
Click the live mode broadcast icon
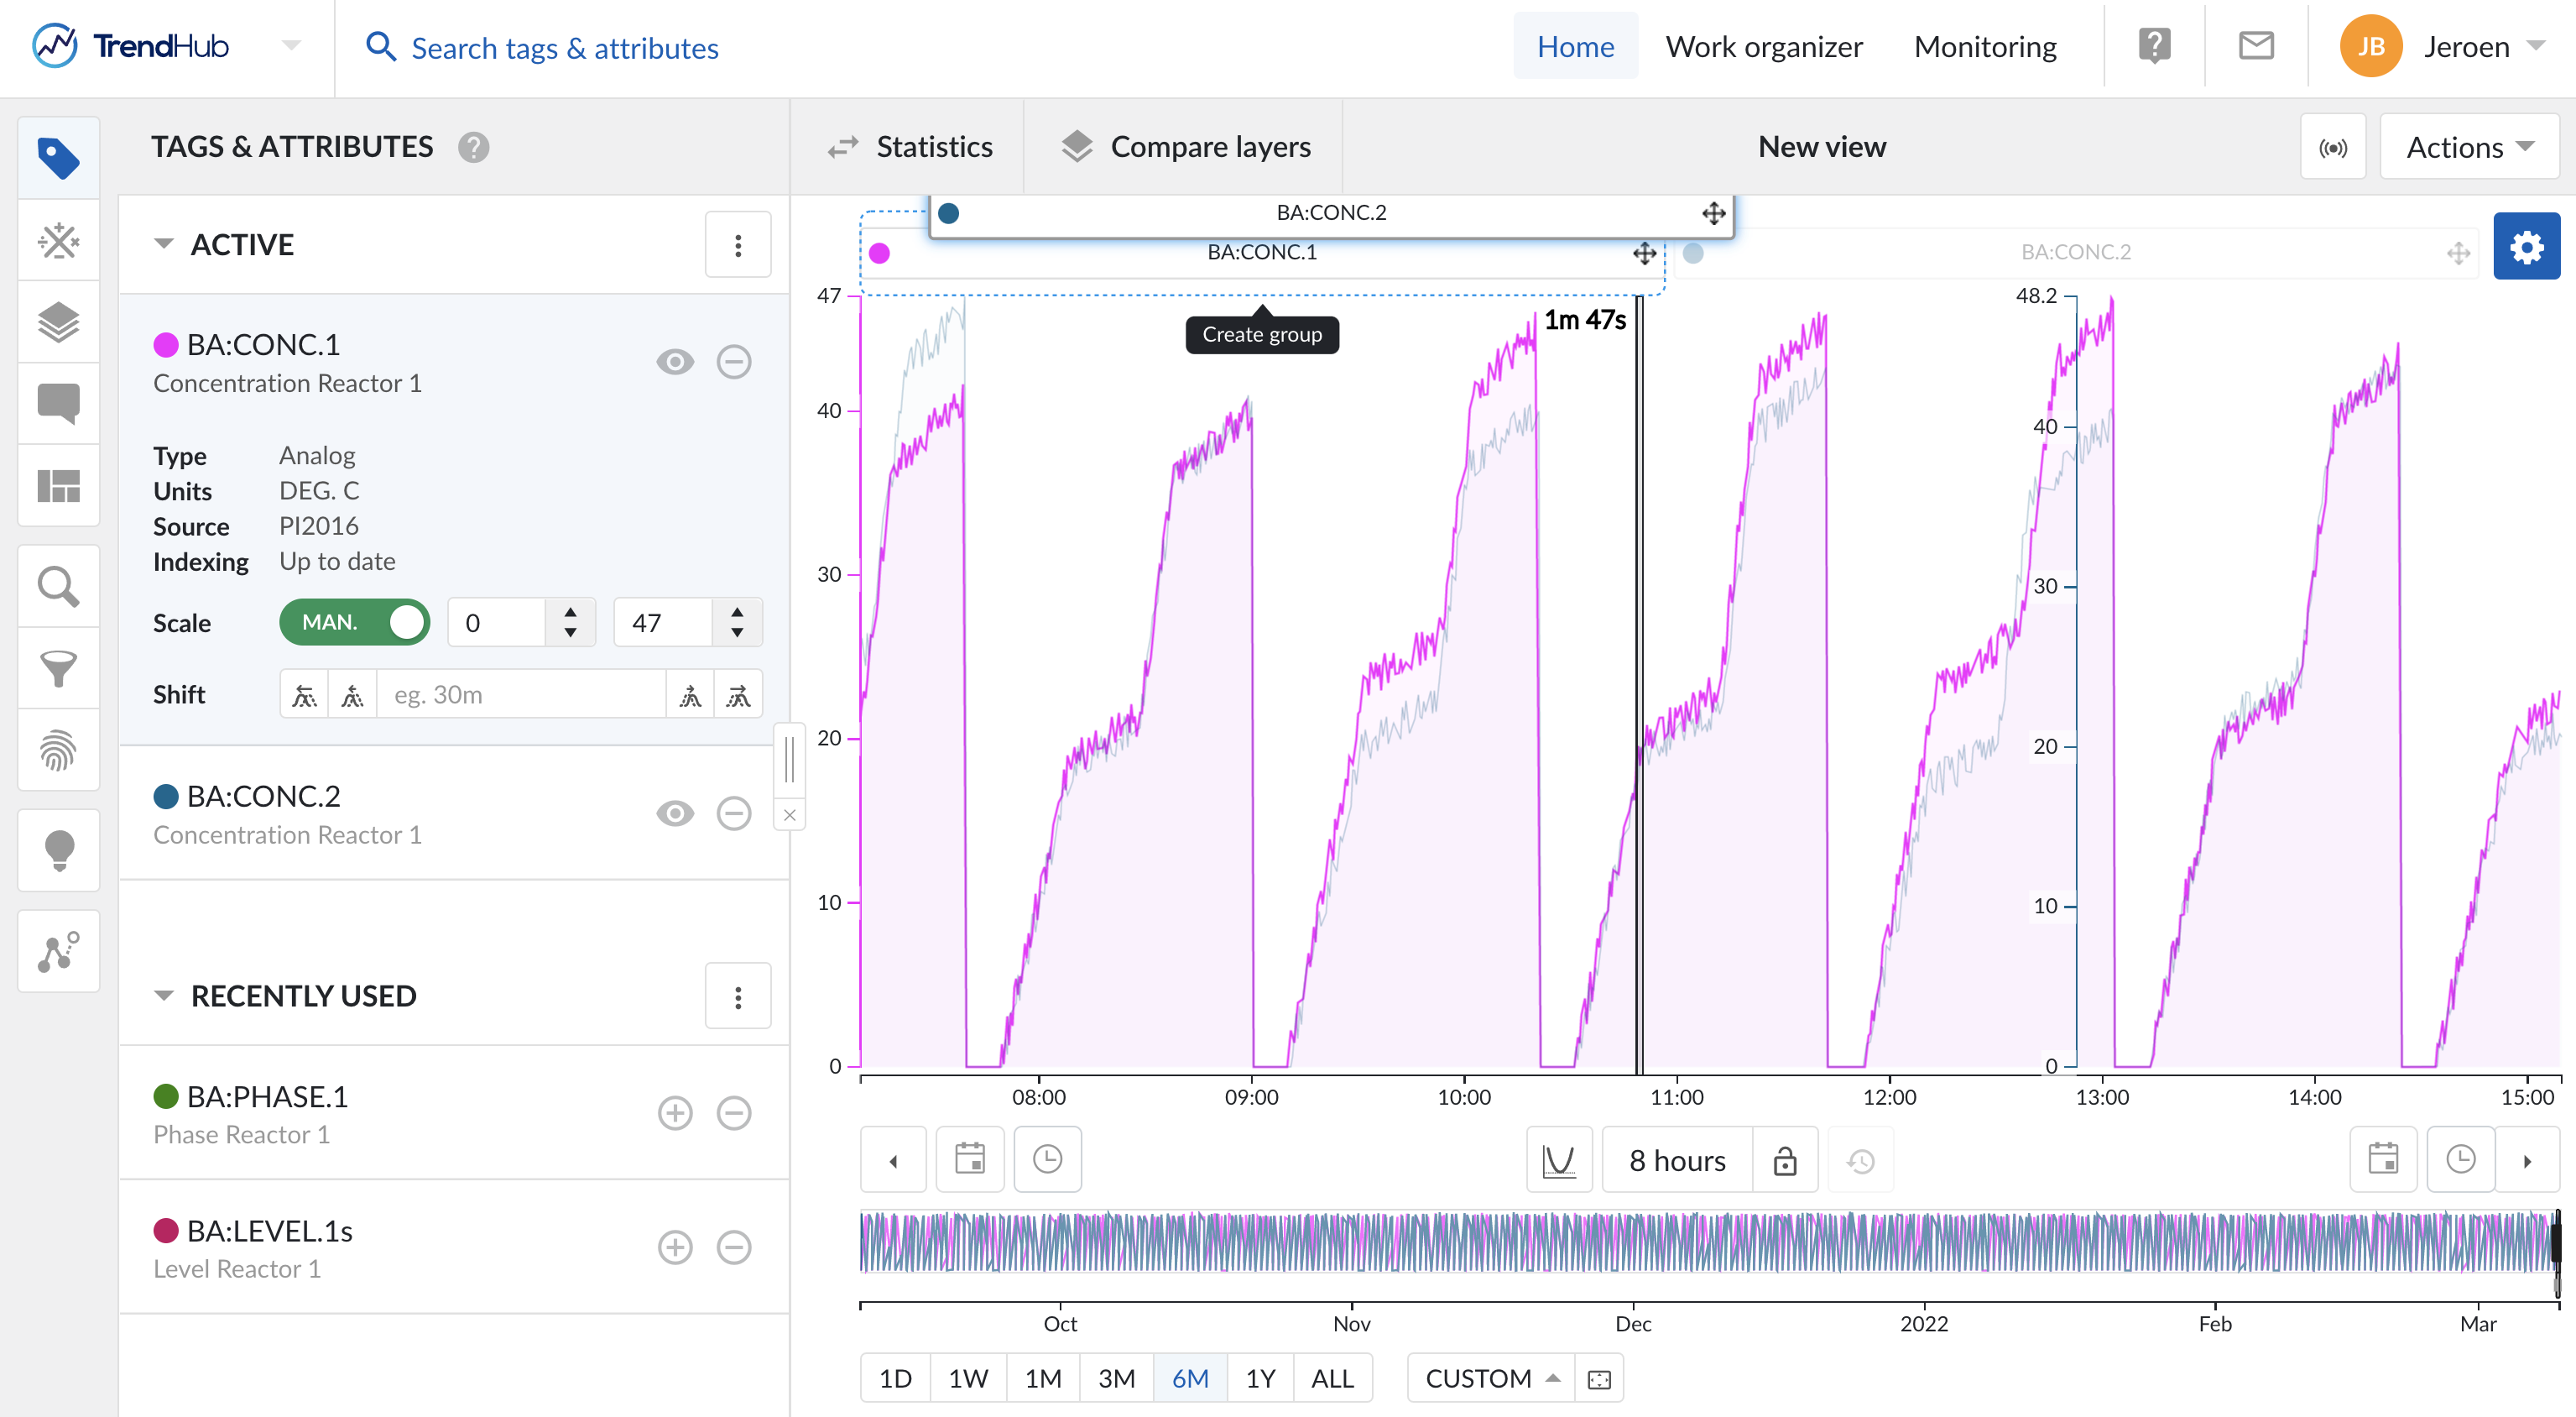point(2333,148)
